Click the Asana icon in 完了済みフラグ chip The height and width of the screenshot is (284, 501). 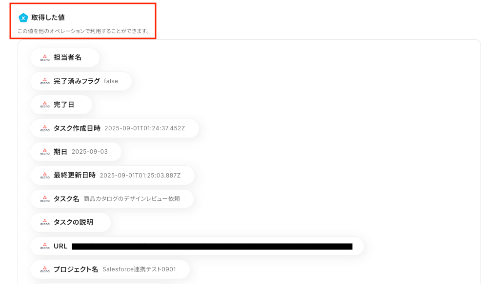(x=45, y=82)
